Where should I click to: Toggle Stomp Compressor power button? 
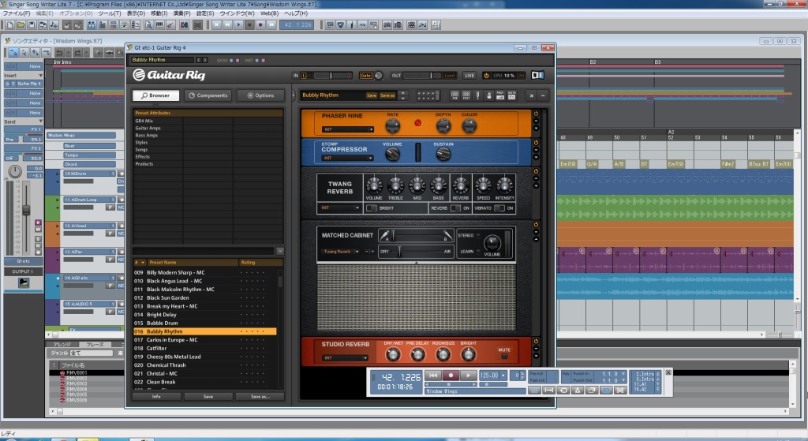pos(536,143)
